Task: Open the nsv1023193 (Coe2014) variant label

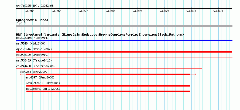Action: click(x=32, y=38)
